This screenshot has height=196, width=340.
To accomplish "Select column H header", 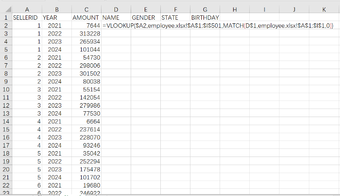I will click(235, 9).
